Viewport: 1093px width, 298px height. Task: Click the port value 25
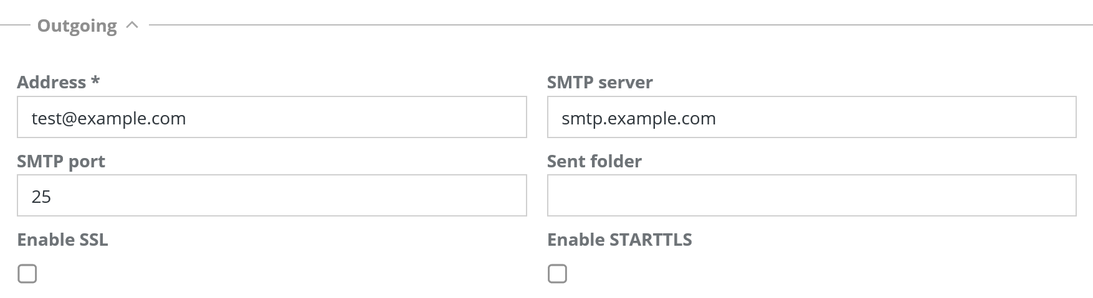coord(41,197)
